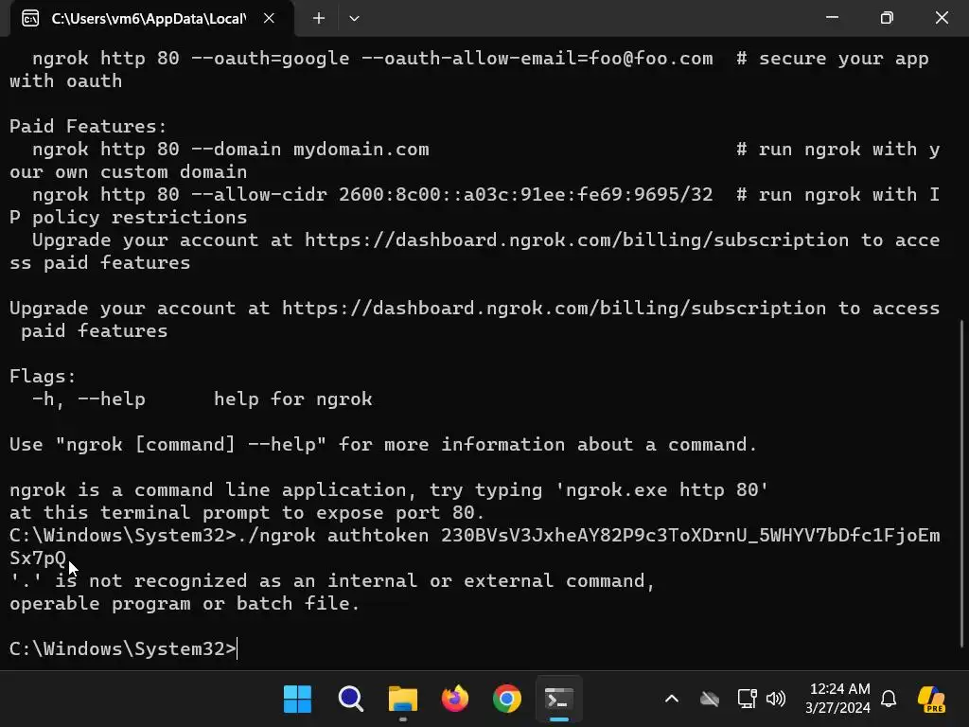Click the "Paid Features:" heading text
Image resolution: width=969 pixels, height=727 pixels.
click(88, 126)
